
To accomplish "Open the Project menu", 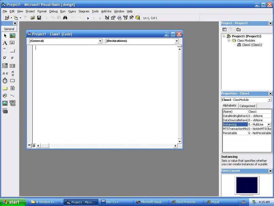I will click(x=30, y=11).
